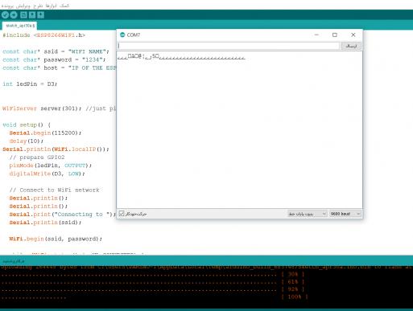Screen dimensions: 413x311
Task: Click the serial monitor message input field
Action: tap(229, 46)
